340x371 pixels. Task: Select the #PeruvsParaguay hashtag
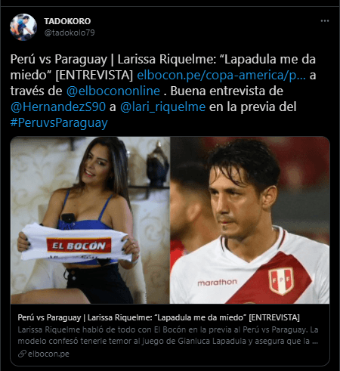point(59,123)
